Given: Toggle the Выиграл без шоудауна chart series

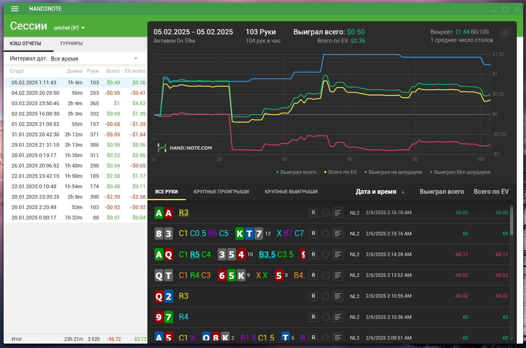Looking at the screenshot, I should pyautogui.click(x=460, y=172).
